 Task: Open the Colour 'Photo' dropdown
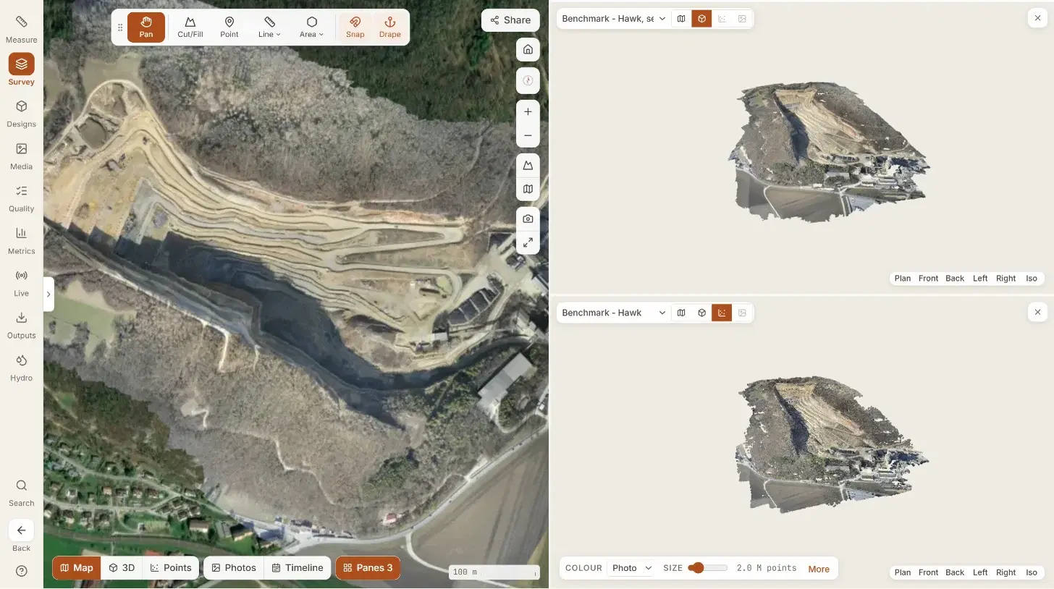pyautogui.click(x=632, y=568)
